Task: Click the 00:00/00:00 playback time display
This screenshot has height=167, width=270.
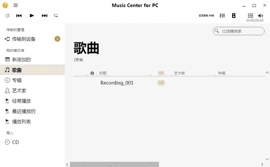Action: click(x=255, y=21)
